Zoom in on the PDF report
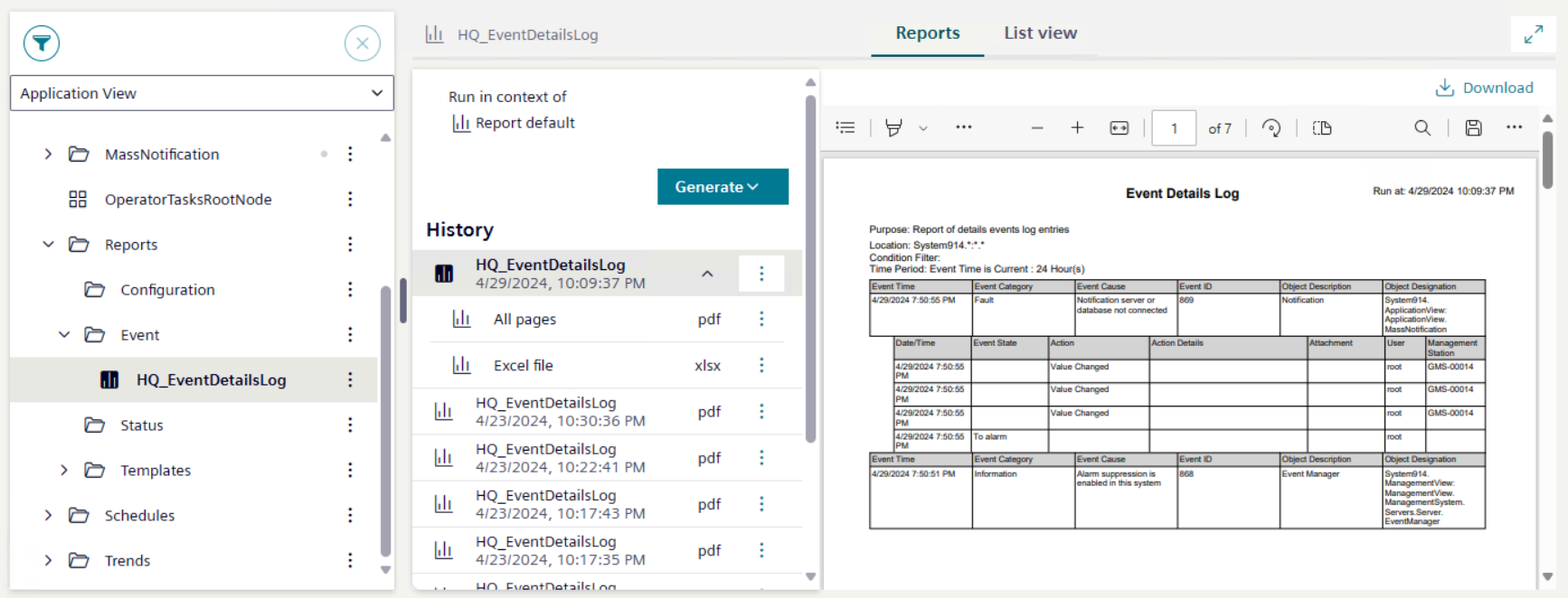 tap(1077, 128)
